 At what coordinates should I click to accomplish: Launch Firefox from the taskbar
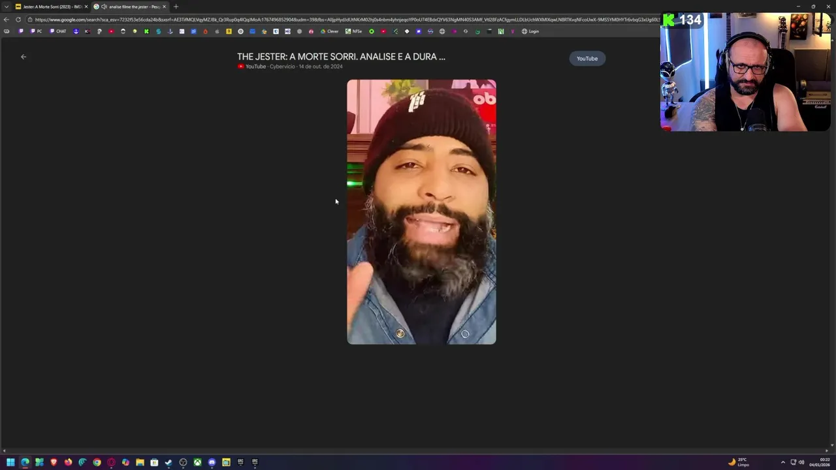coord(68,462)
